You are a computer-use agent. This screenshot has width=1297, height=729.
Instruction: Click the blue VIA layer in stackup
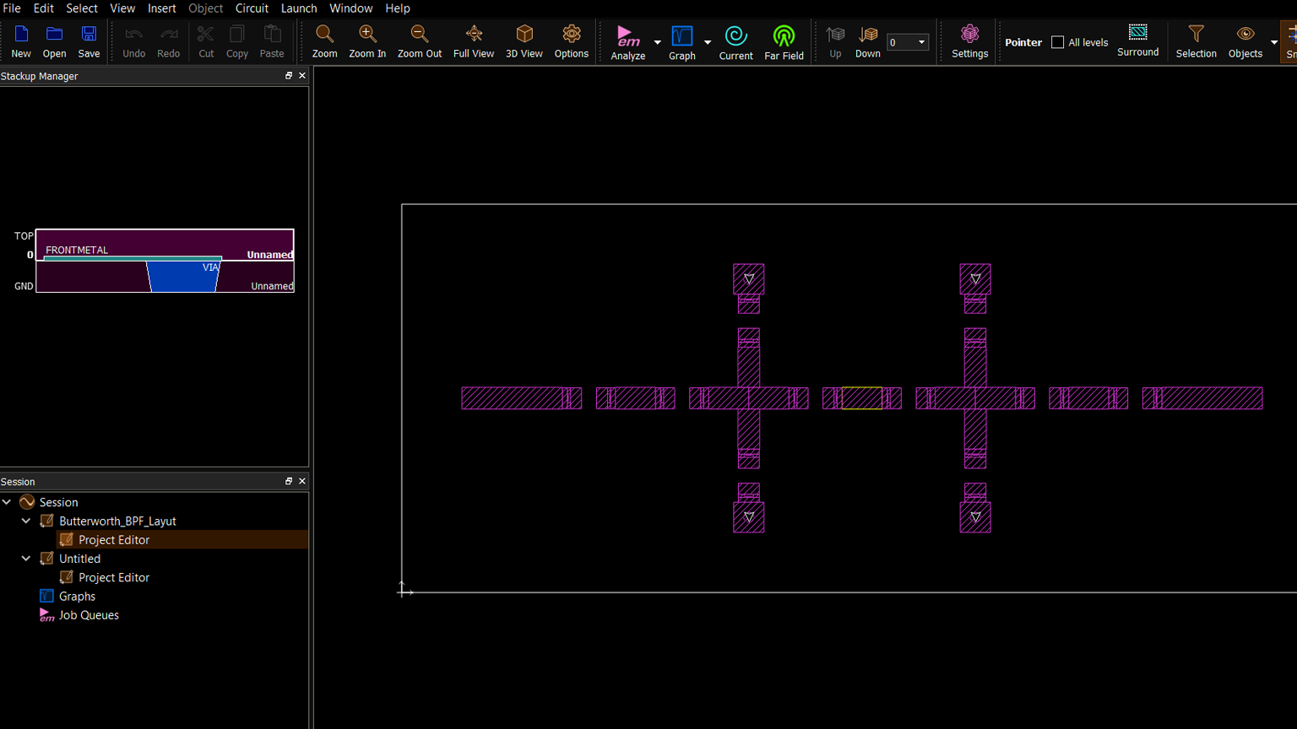(x=182, y=277)
